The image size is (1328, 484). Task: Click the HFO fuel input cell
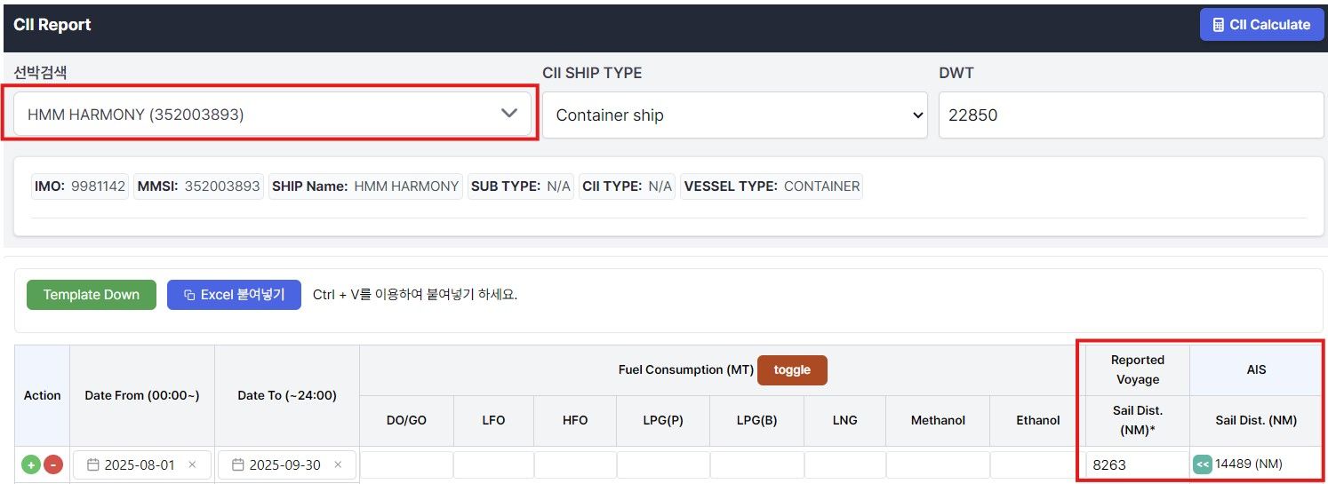pyautogui.click(x=575, y=464)
